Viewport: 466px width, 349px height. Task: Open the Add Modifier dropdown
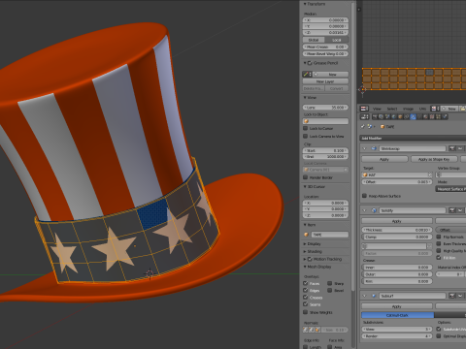click(413, 138)
